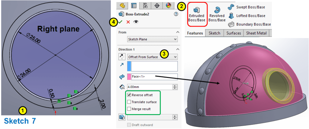Open the Surfaces tab

233,33
